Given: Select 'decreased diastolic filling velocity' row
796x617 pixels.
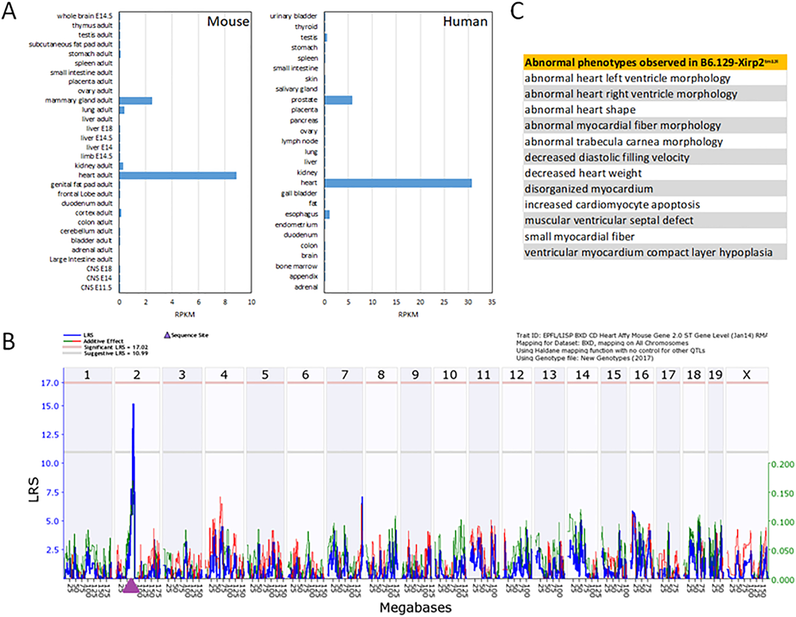Looking at the screenshot, I should [x=655, y=157].
